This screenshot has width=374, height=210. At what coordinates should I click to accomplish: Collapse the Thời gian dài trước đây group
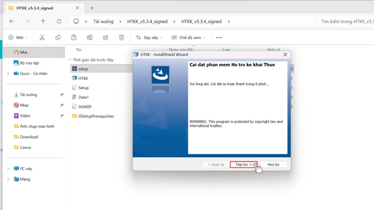(70, 60)
